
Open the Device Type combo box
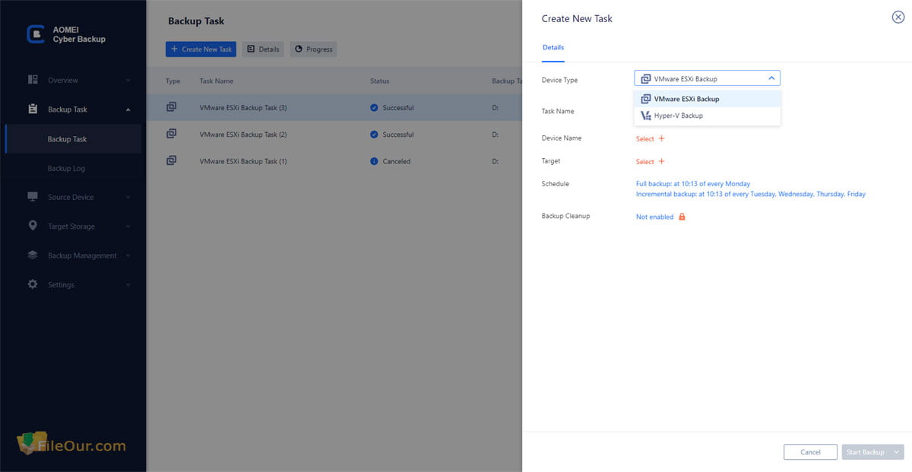(707, 78)
